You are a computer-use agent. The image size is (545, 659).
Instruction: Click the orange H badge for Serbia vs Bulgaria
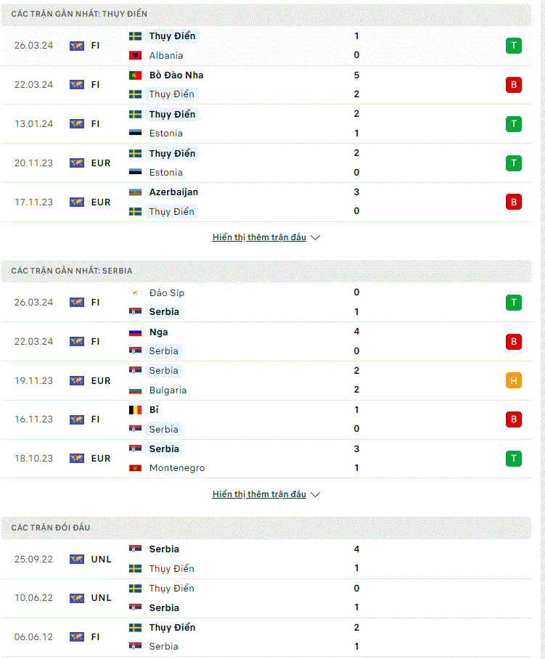513,380
